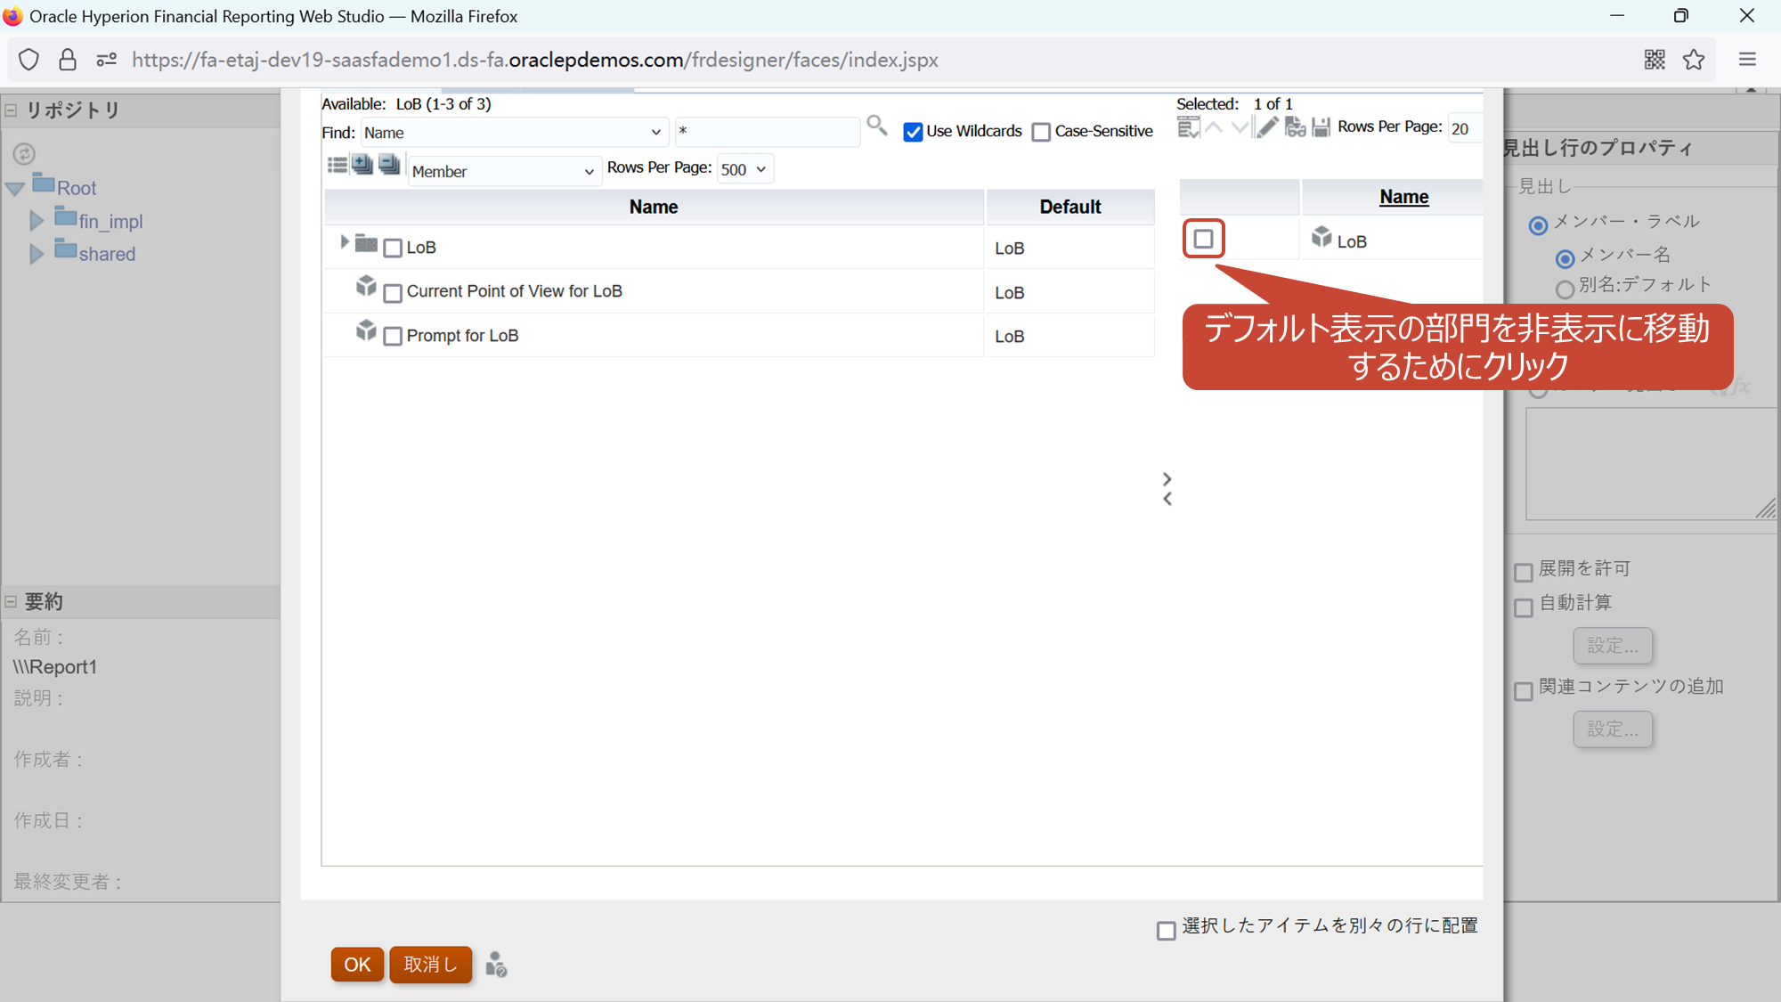Open the Rows Per Page 500 dropdown
Viewport: 1781px width, 1002px height.
tap(744, 169)
